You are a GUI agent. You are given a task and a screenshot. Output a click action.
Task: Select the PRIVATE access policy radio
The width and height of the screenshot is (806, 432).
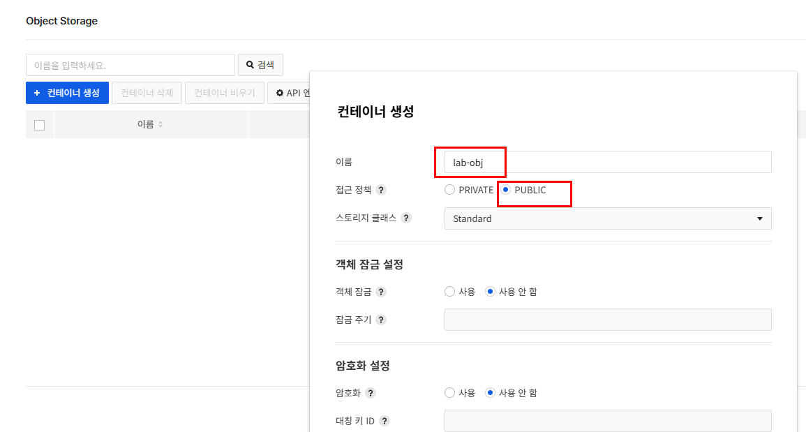tap(450, 190)
